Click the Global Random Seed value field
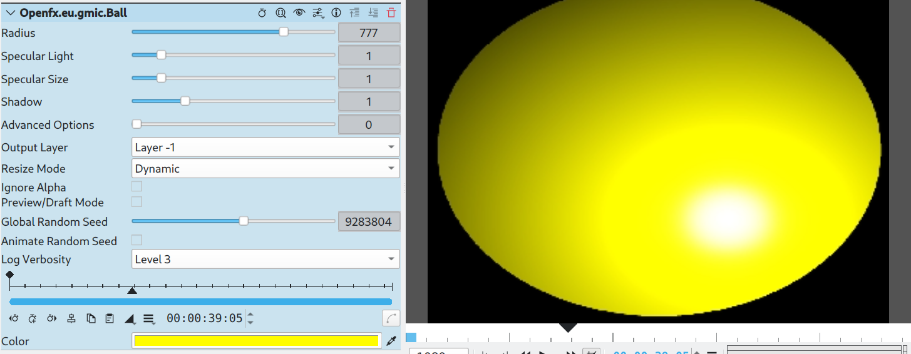The image size is (911, 354). click(369, 221)
